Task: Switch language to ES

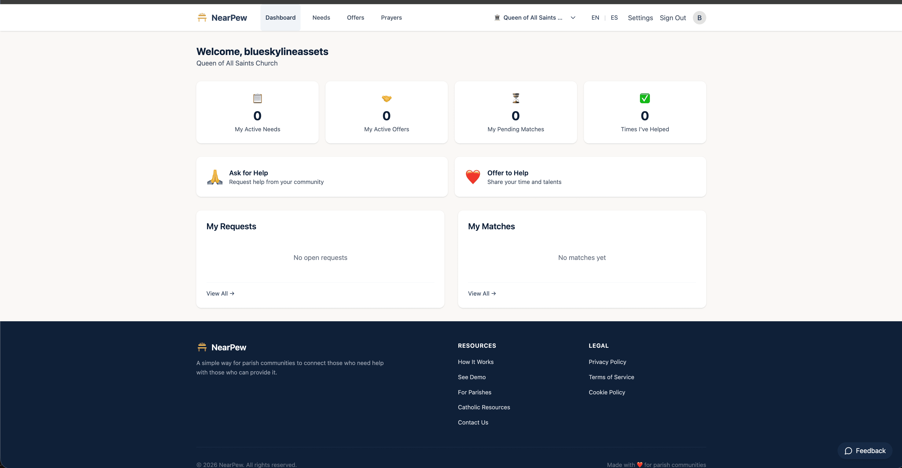Action: (x=614, y=18)
